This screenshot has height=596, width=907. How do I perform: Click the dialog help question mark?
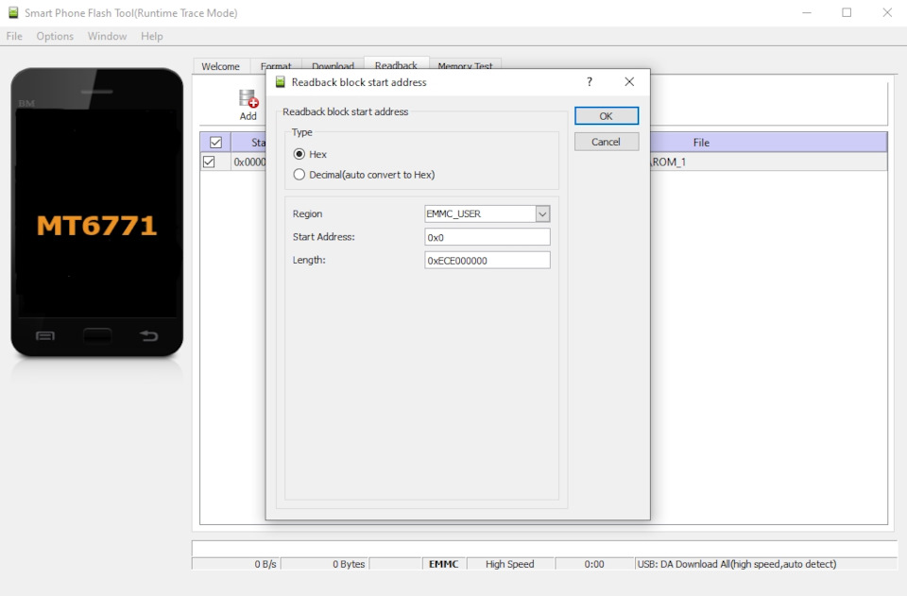pos(590,82)
